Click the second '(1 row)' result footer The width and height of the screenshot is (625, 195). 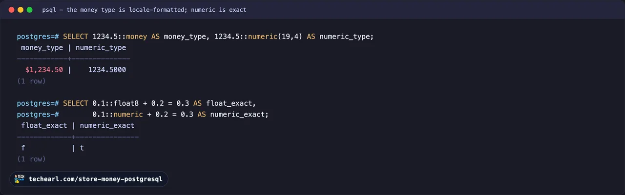pyautogui.click(x=31, y=159)
